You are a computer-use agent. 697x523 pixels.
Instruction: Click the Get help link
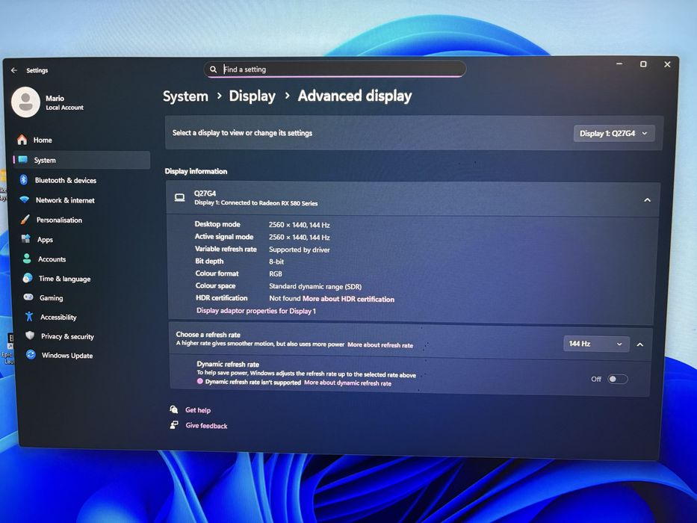pyautogui.click(x=198, y=410)
